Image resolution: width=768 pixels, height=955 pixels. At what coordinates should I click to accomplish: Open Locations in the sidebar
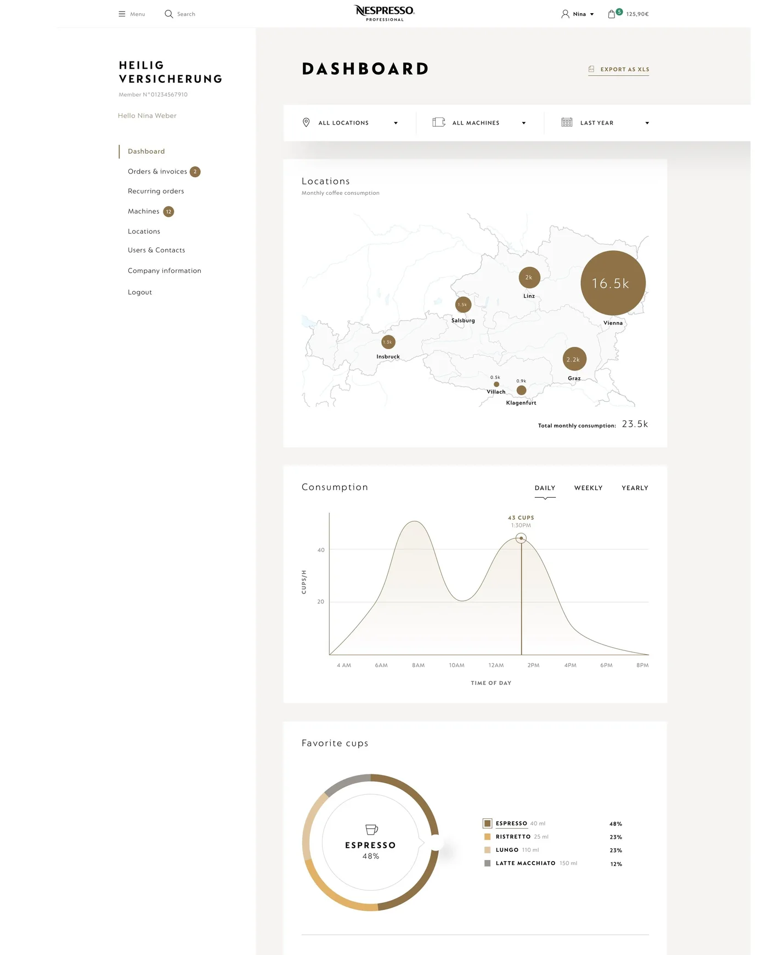point(144,232)
